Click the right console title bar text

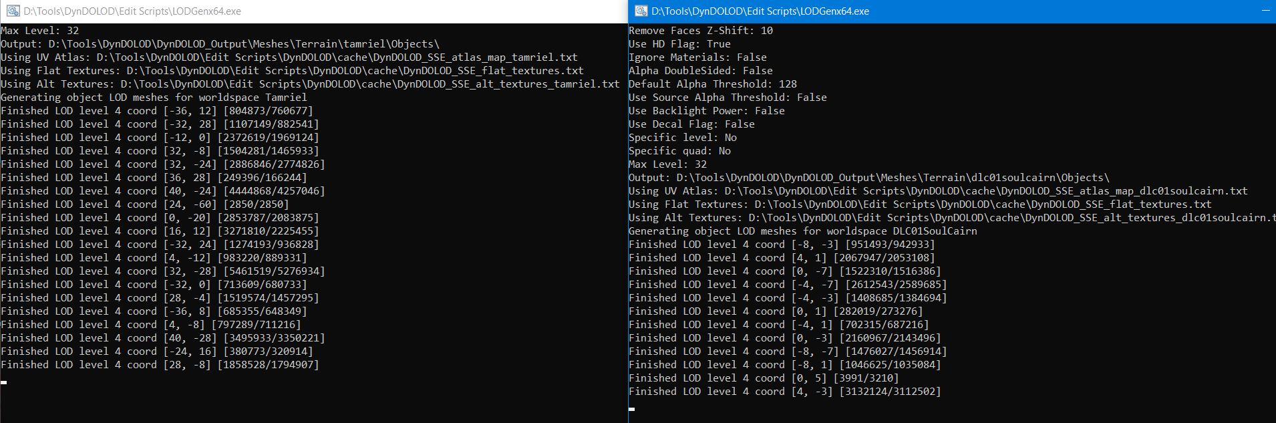(x=760, y=11)
